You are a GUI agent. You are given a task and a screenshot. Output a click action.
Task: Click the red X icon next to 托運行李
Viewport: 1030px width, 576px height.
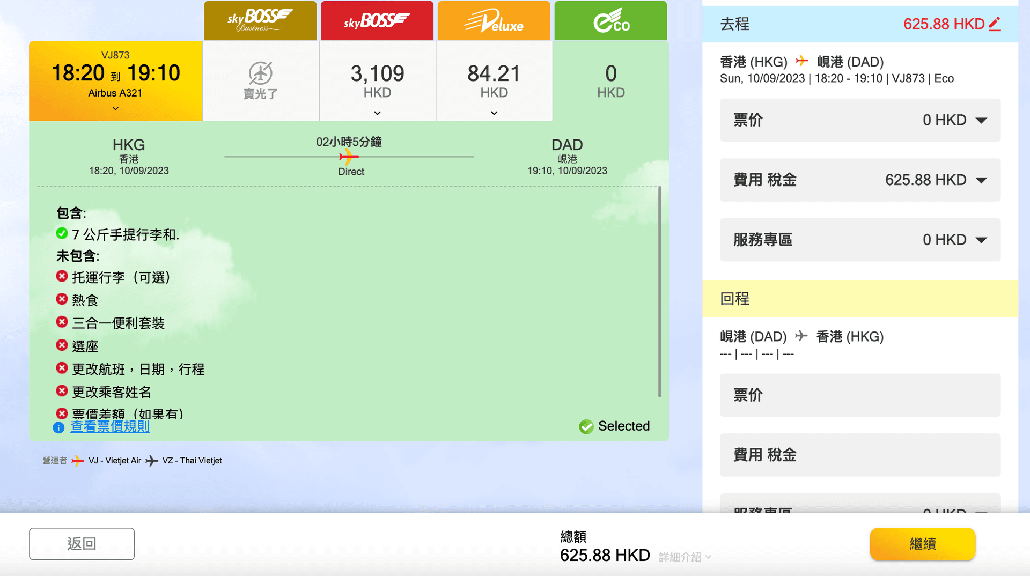pos(62,276)
